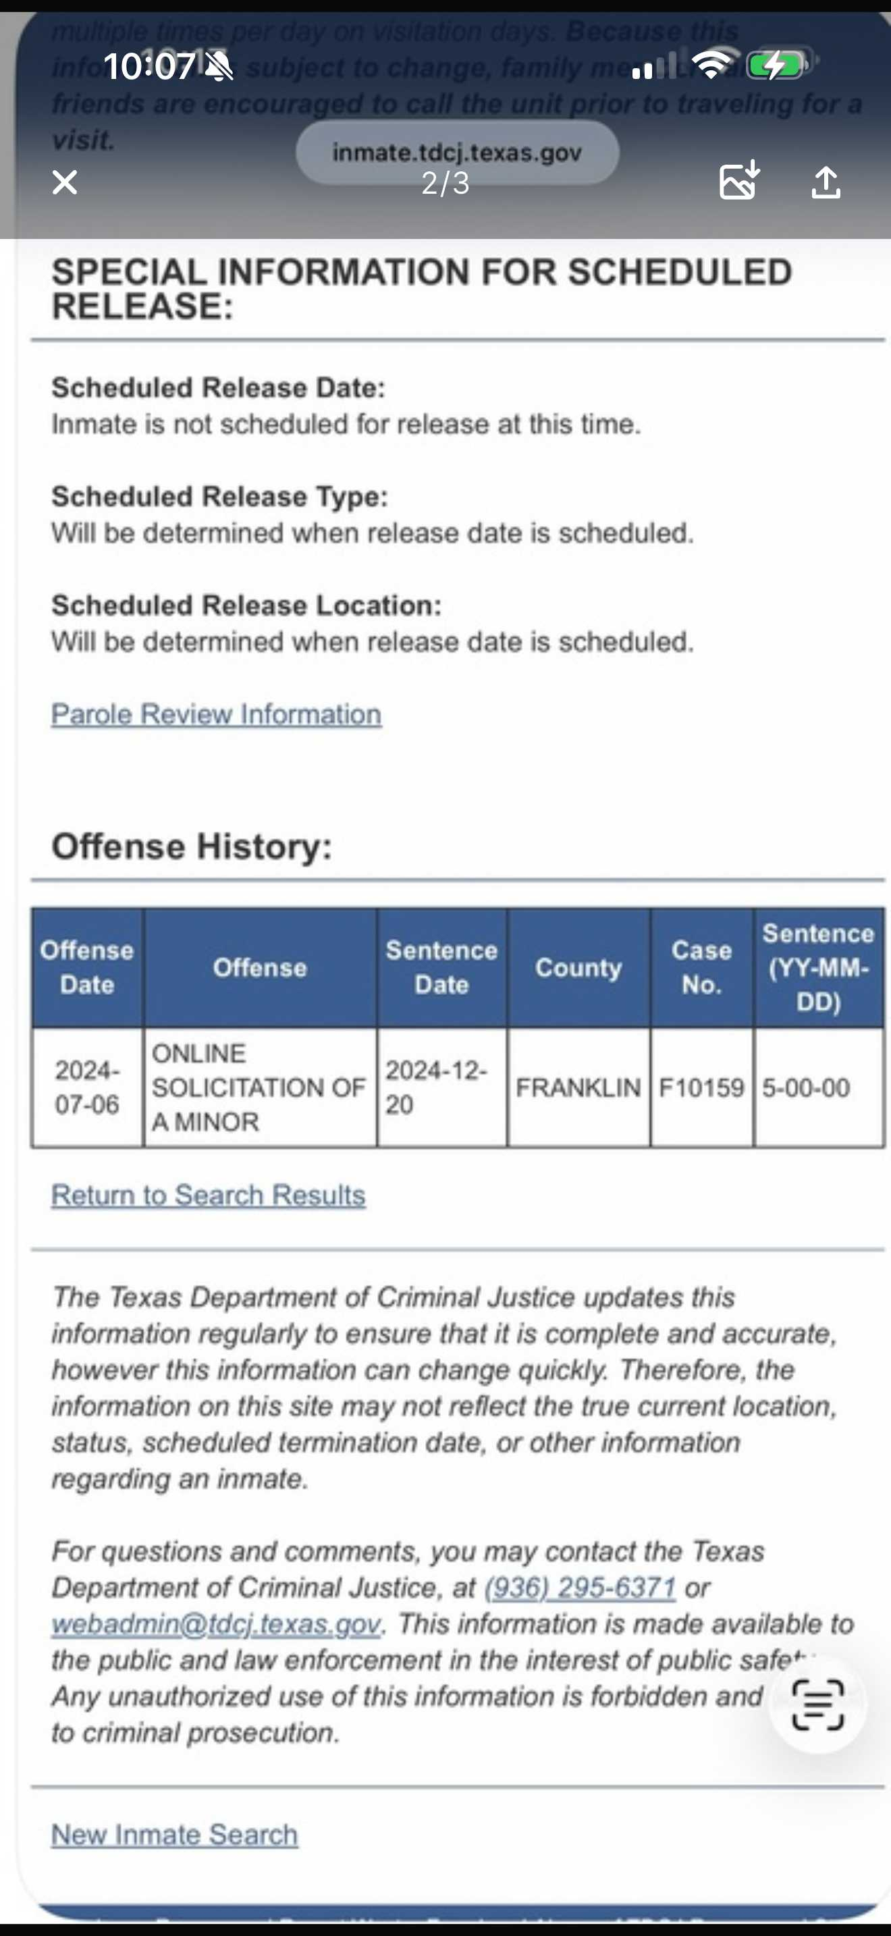Tap case number F10159 cell

coord(701,1087)
